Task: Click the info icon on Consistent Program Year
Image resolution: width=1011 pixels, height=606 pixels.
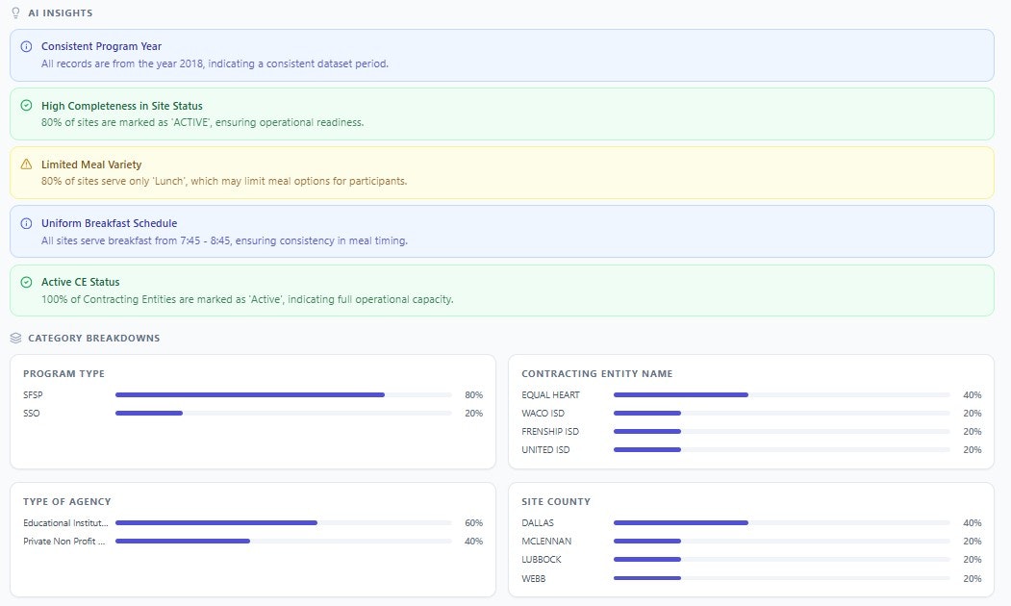Action: (x=26, y=46)
